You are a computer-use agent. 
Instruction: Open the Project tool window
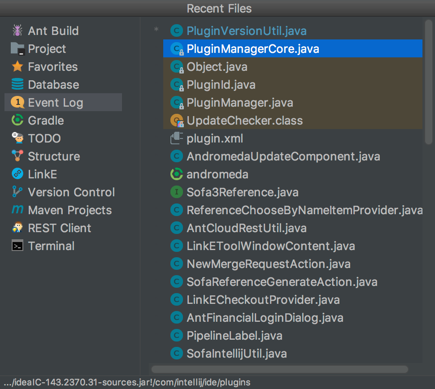[x=63, y=48]
